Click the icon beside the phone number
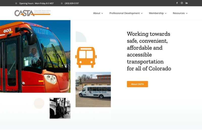The width and height of the screenshot is (202, 130). [x=62, y=3]
